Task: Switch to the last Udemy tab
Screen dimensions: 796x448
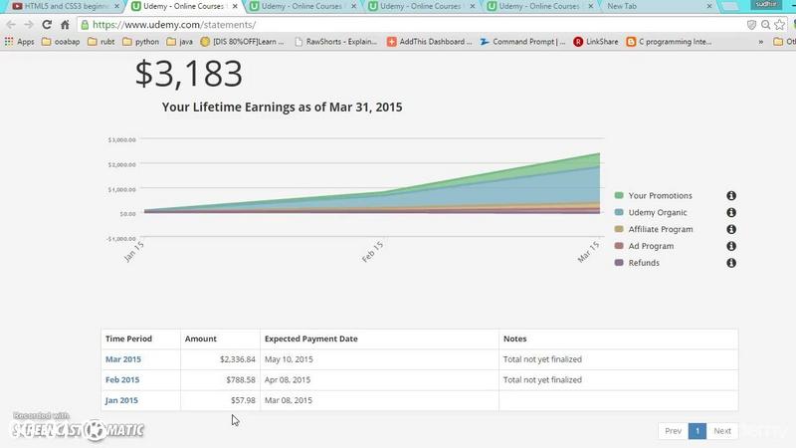Action: pos(538,6)
